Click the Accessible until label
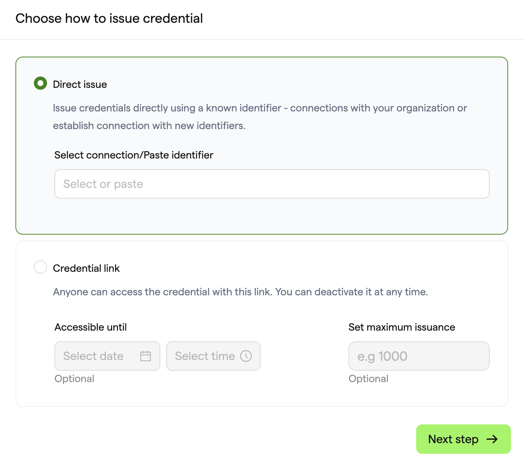 coord(90,327)
